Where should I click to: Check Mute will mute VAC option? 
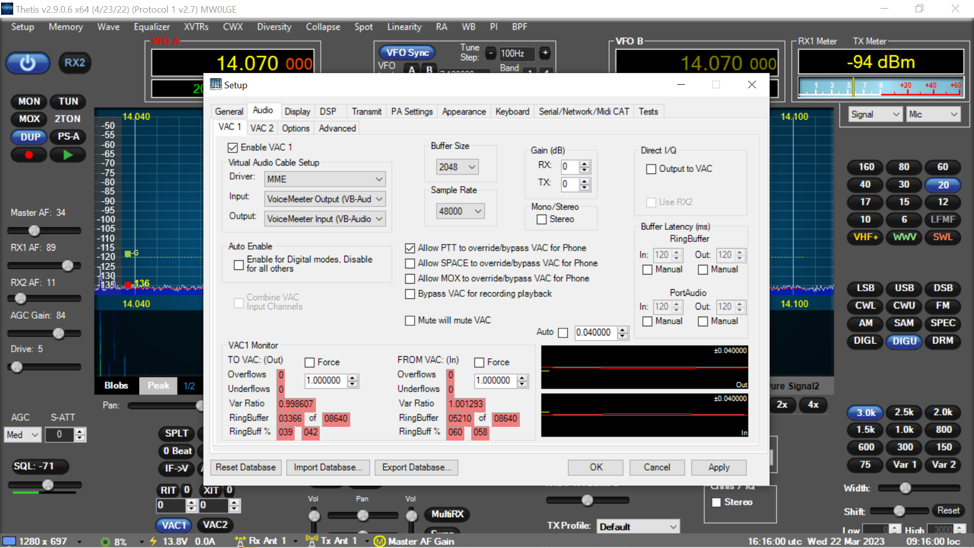coord(410,321)
